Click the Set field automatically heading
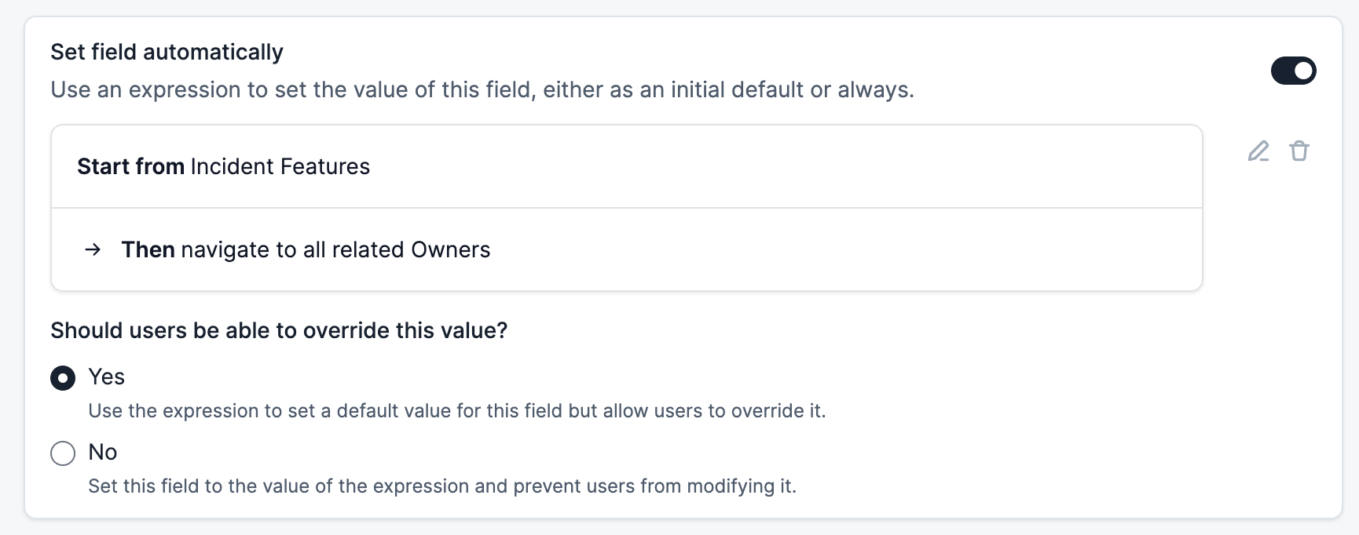This screenshot has width=1359, height=535. [x=167, y=53]
